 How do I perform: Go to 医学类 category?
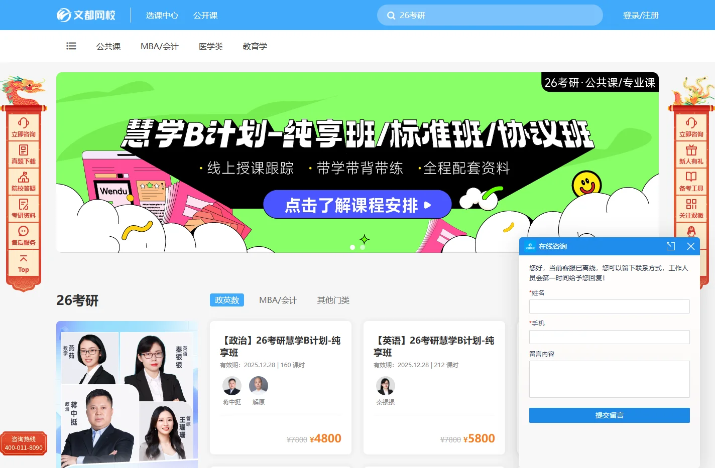coord(211,46)
